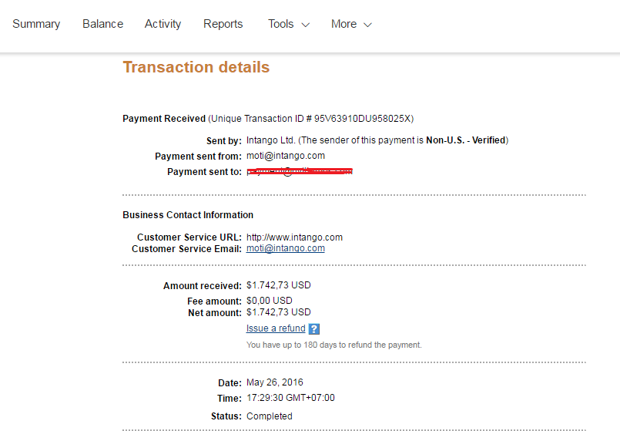
Task: Go to the Balance tab
Action: (102, 24)
